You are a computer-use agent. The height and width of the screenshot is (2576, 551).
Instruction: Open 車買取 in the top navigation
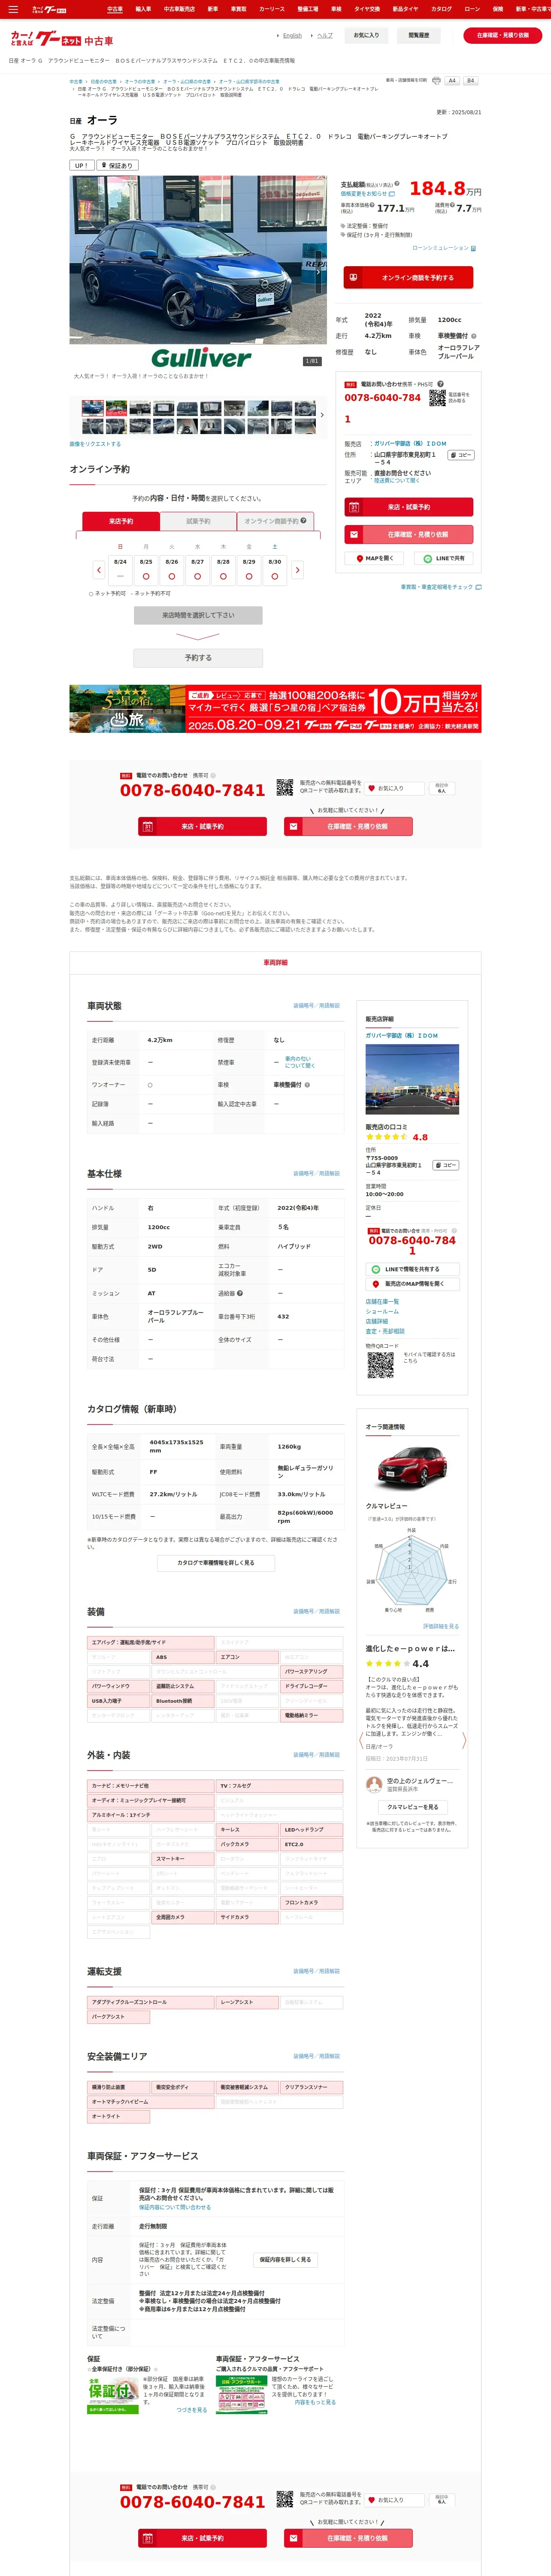click(x=238, y=9)
